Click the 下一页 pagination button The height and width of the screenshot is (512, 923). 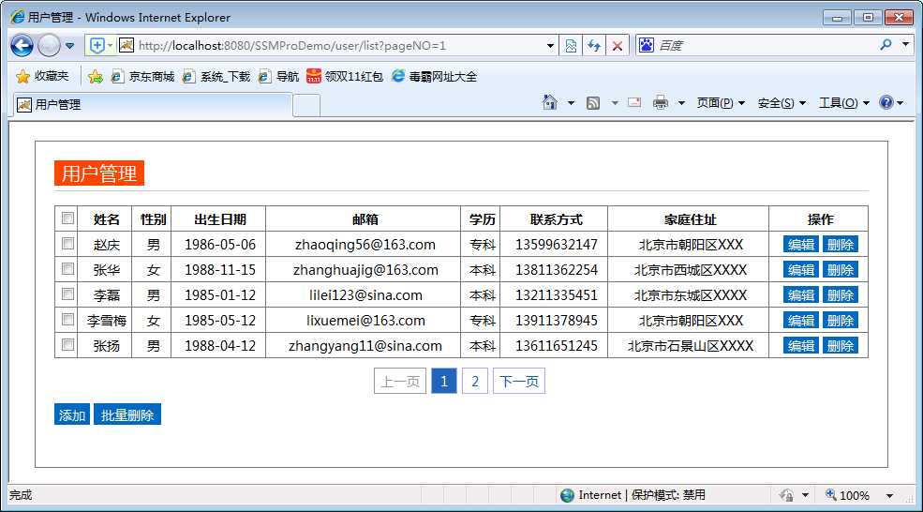[518, 382]
